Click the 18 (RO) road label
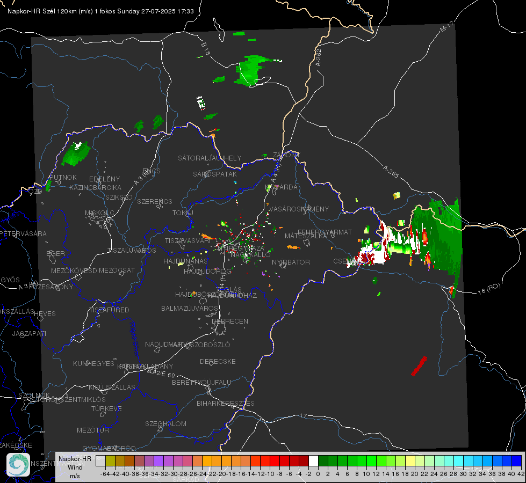526x483 pixels. [x=489, y=289]
